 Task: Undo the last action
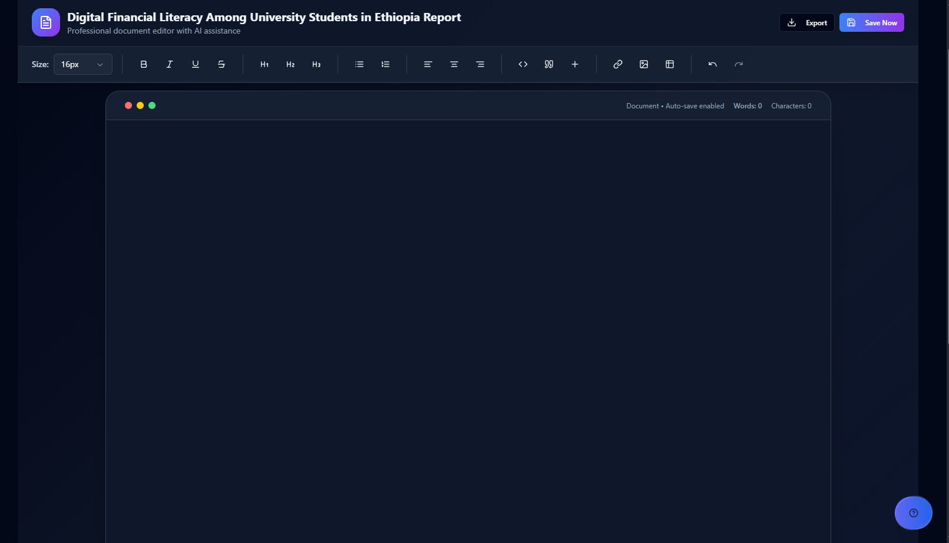pyautogui.click(x=713, y=64)
